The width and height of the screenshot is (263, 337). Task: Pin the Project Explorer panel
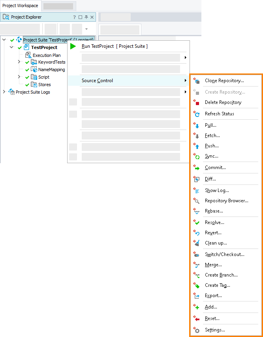(x=86, y=17)
